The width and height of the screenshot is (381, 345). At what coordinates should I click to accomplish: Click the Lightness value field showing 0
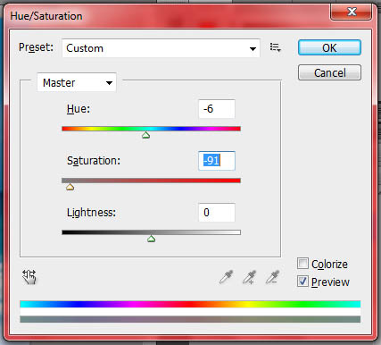[217, 213]
